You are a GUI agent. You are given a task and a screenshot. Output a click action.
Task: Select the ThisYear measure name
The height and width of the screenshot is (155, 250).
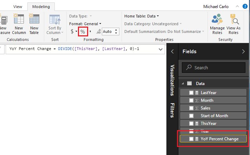[209, 124]
